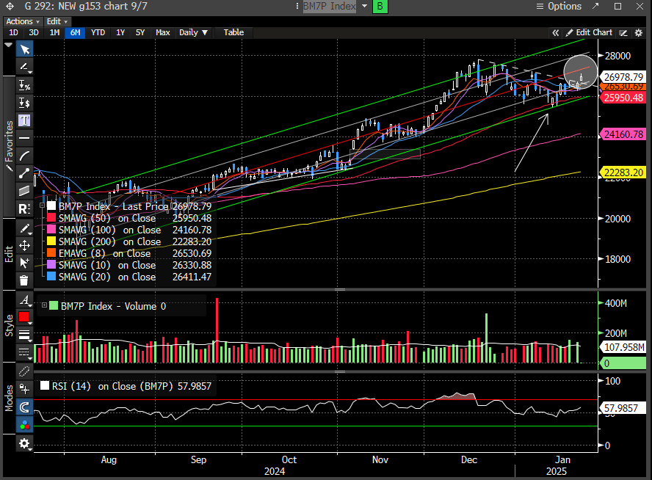Select the percent change measure tool
The image size is (652, 480).
(24, 86)
